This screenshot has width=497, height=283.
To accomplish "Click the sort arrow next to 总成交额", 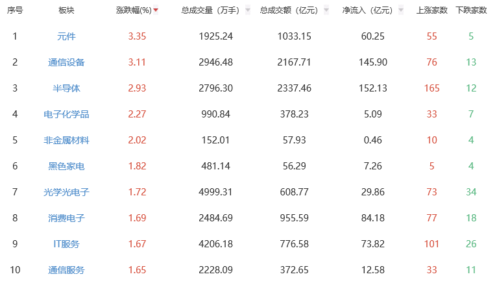I will (326, 11).
